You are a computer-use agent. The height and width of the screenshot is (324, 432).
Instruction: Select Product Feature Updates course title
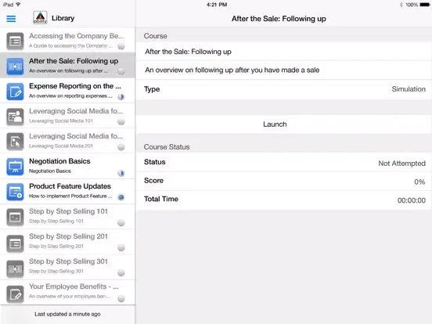click(x=70, y=186)
